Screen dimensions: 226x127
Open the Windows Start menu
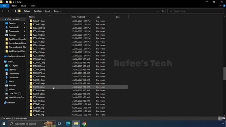pyautogui.click(x=4, y=124)
